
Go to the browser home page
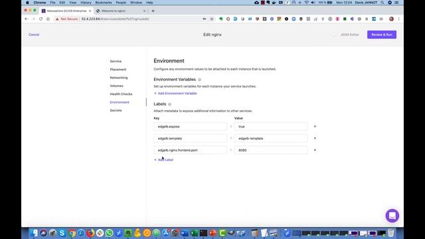click(x=48, y=19)
